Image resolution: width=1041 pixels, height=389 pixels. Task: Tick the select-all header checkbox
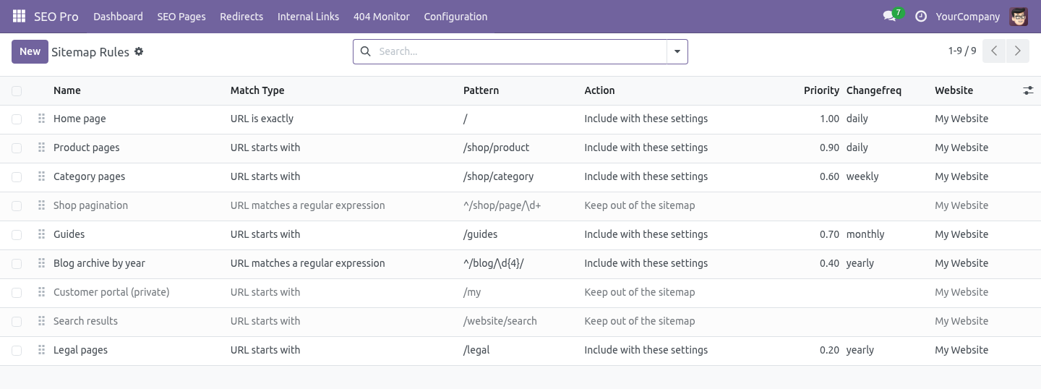tap(17, 90)
